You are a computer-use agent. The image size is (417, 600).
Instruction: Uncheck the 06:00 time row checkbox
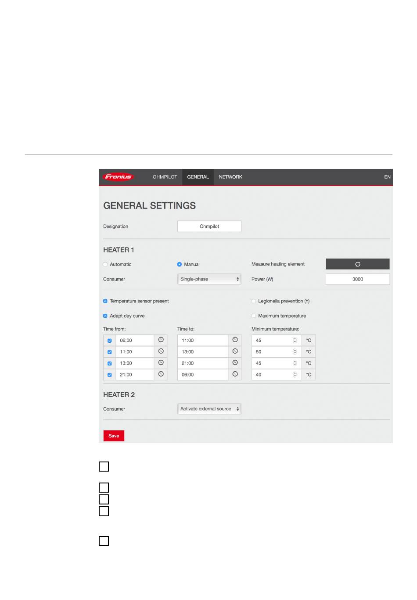tap(110, 341)
